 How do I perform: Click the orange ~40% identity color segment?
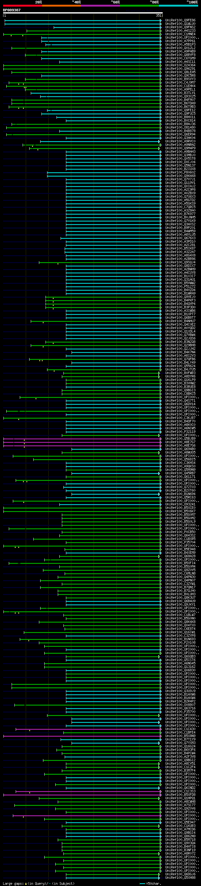pyautogui.click(x=62, y=6)
